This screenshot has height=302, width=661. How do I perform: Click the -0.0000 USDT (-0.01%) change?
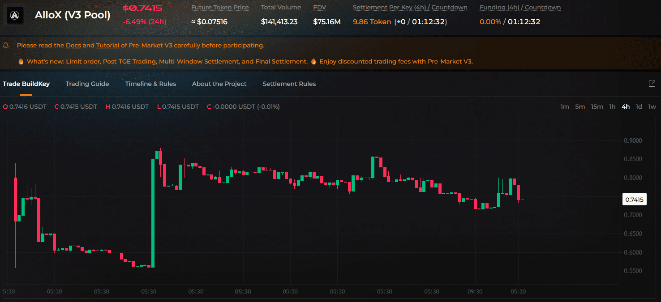pyautogui.click(x=244, y=106)
